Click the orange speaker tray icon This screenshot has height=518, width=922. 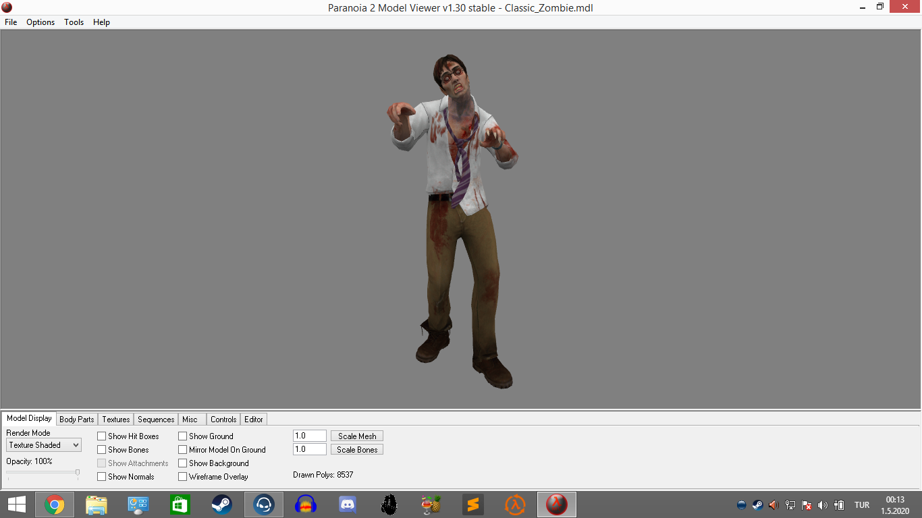pyautogui.click(x=774, y=505)
